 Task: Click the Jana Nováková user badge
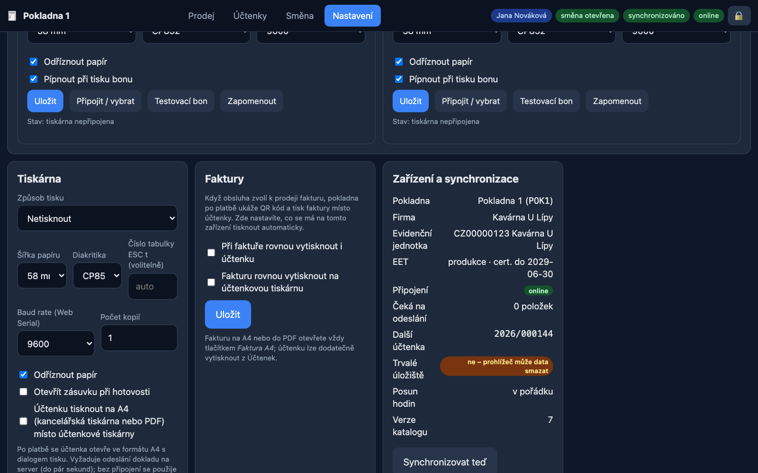pyautogui.click(x=521, y=16)
